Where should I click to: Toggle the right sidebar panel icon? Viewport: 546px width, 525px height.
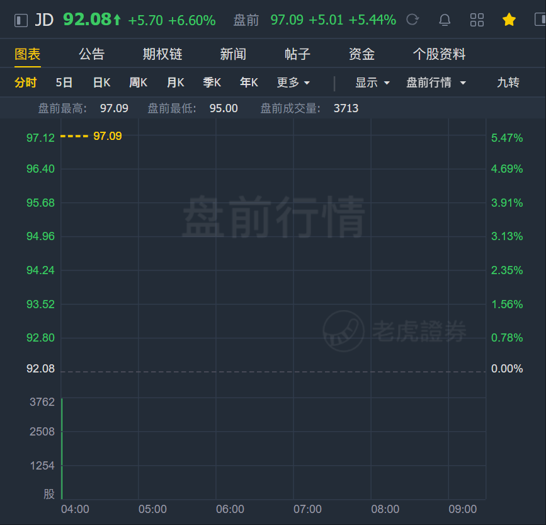[540, 20]
